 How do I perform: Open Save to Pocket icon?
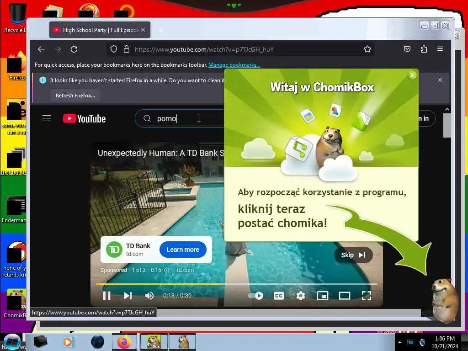pos(407,49)
